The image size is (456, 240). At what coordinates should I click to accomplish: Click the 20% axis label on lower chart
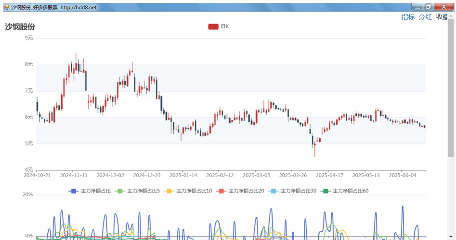click(27, 194)
